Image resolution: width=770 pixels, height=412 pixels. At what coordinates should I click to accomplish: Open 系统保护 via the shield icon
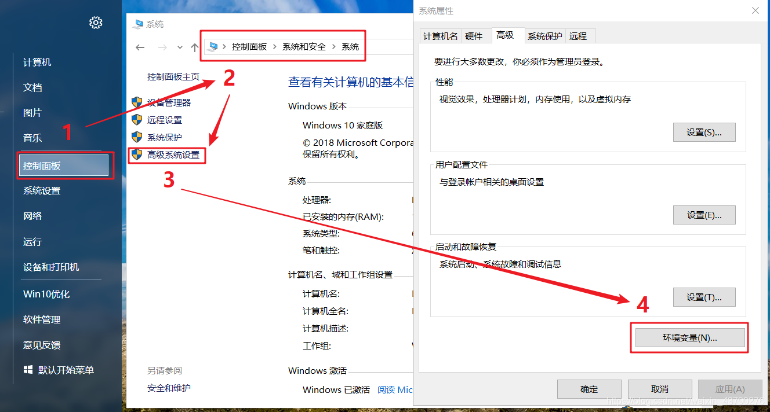tap(137, 137)
